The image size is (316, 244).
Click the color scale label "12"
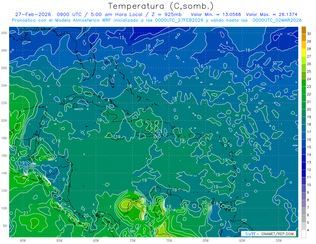coord(309,170)
